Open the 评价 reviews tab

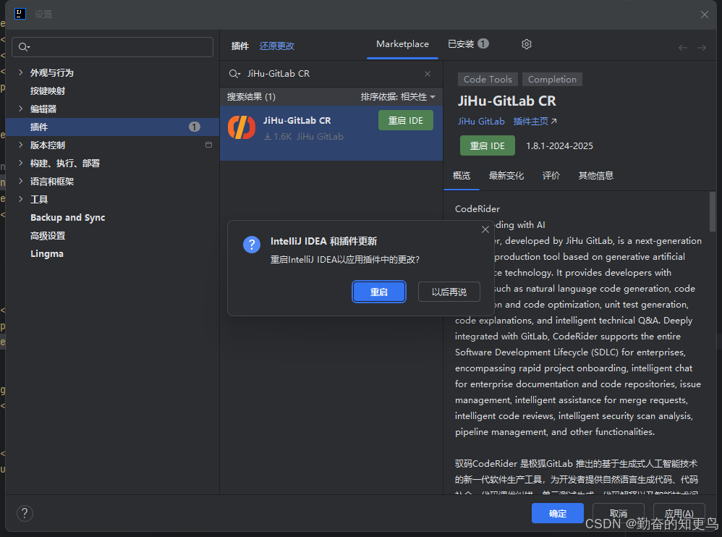551,175
